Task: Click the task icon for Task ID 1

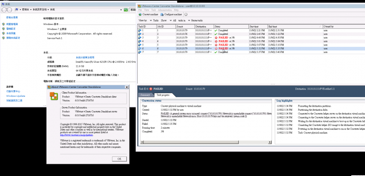Action: (x=140, y=31)
